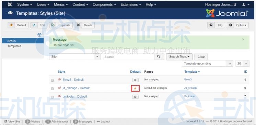Open the Users menu
Image resolution: width=256 pixels, height=125 pixels.
pos(43,4)
